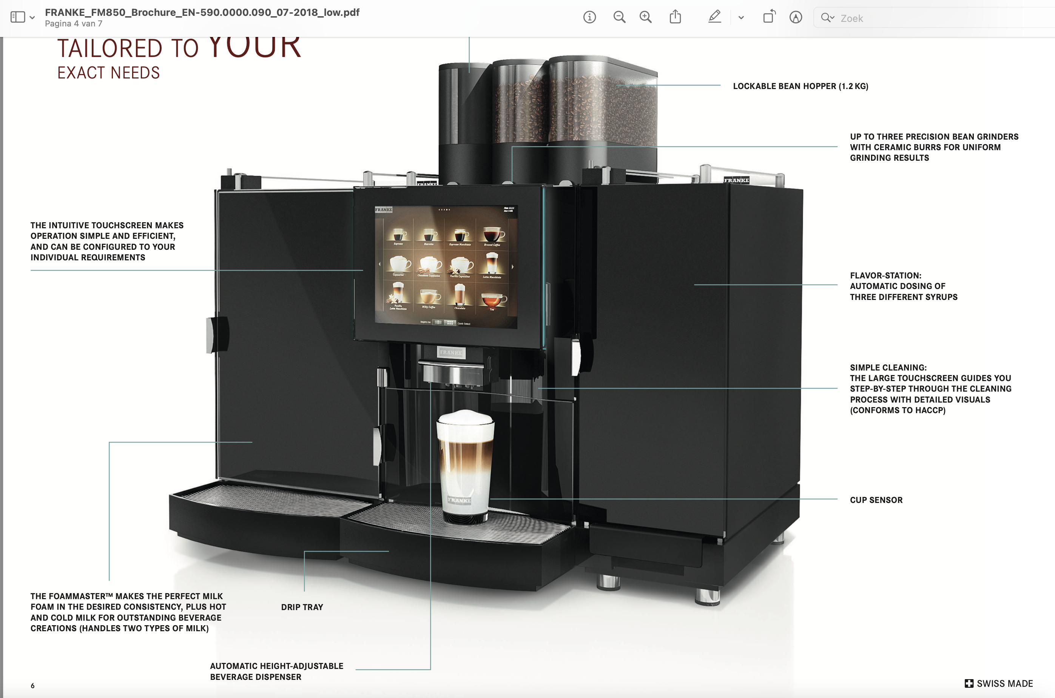
Task: Open the sidebar view options chevron
Action: point(32,18)
